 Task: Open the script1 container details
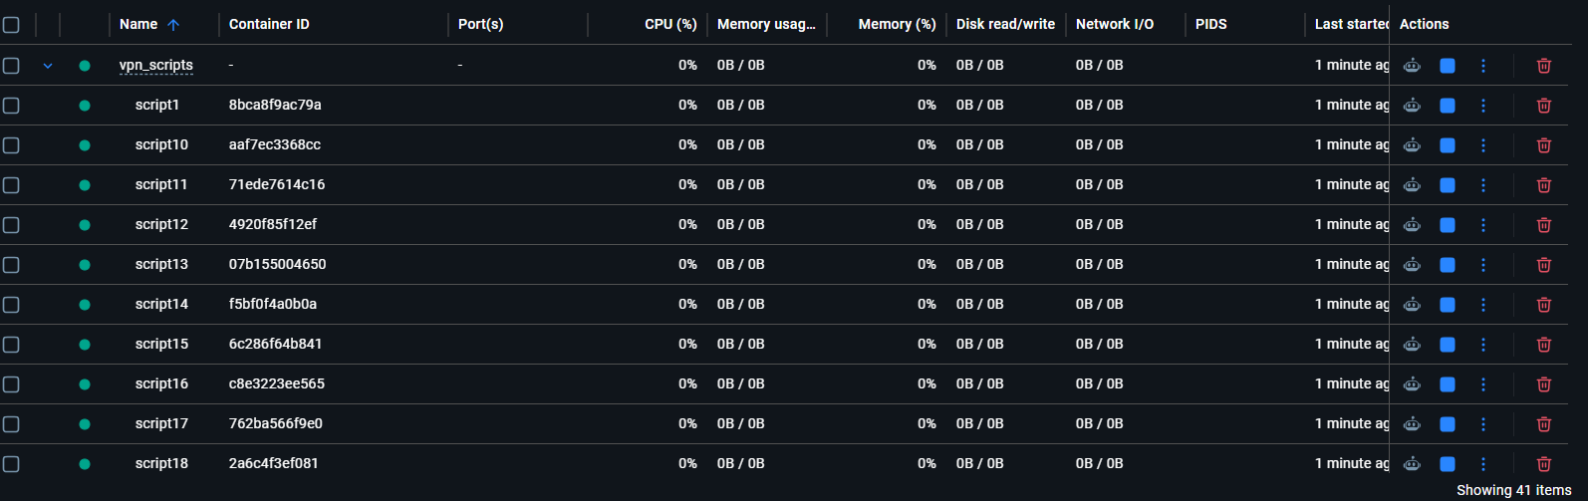(157, 105)
